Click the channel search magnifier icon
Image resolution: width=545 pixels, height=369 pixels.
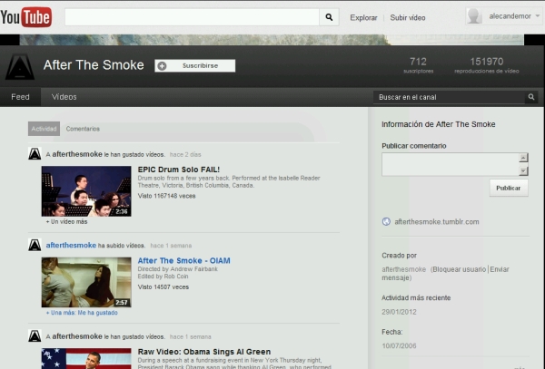point(531,97)
